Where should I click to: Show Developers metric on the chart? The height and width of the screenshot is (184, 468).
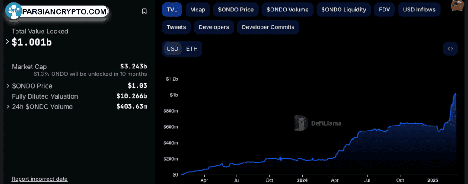coord(214,27)
